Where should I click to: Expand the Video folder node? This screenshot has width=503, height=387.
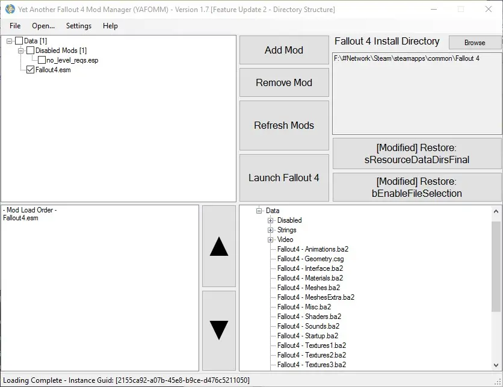(270, 240)
